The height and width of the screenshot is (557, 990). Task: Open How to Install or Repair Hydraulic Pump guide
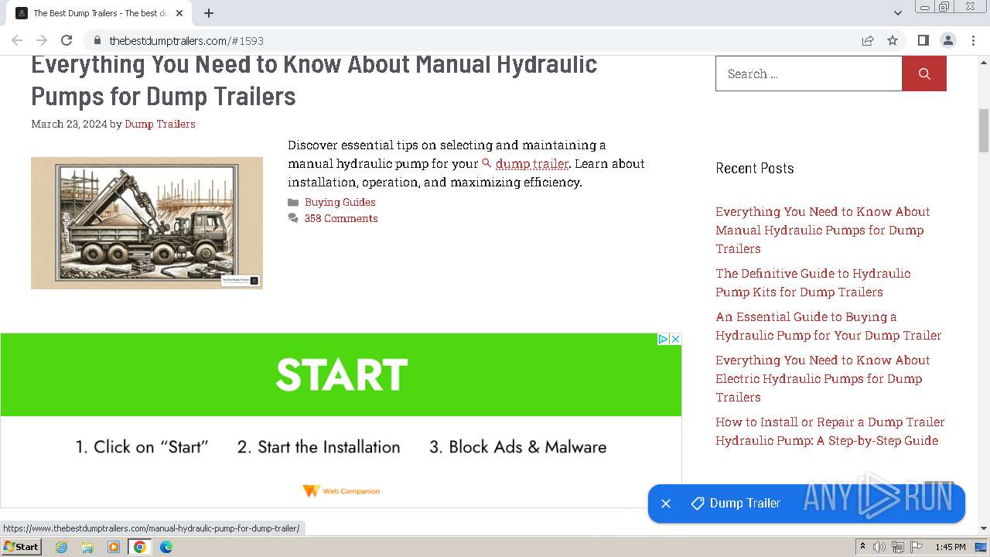point(830,431)
